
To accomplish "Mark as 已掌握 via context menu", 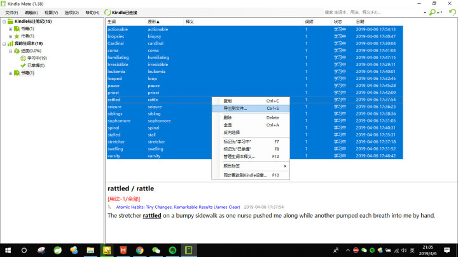I will point(251,149).
